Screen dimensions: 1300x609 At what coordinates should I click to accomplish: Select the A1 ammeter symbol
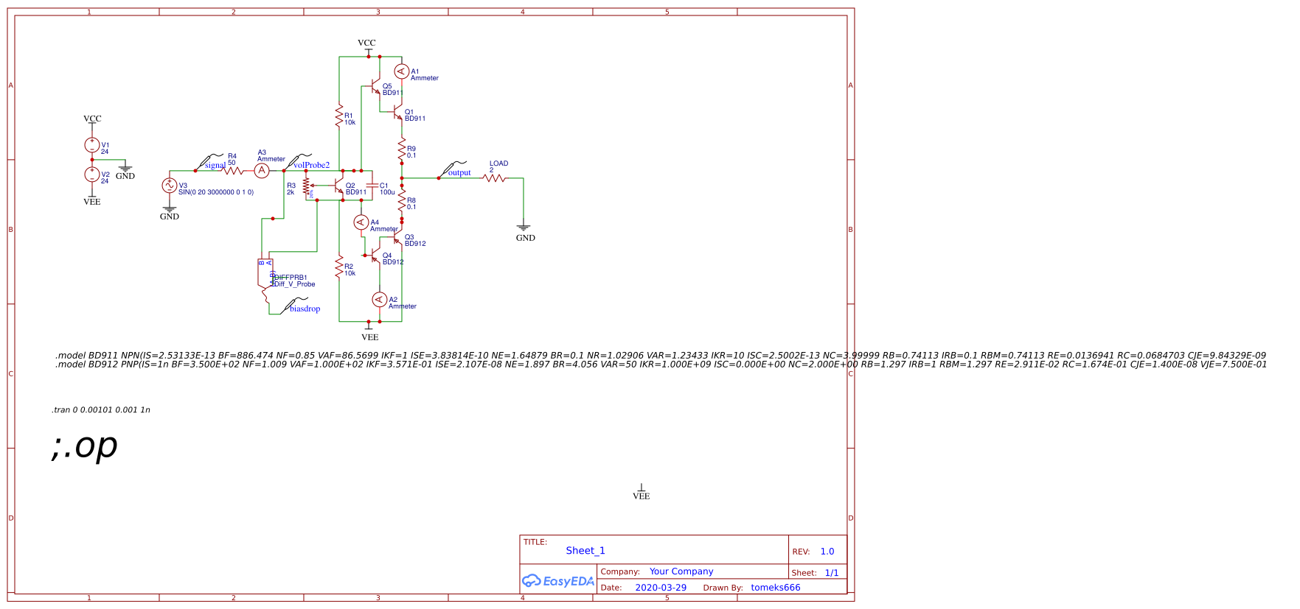tap(401, 71)
